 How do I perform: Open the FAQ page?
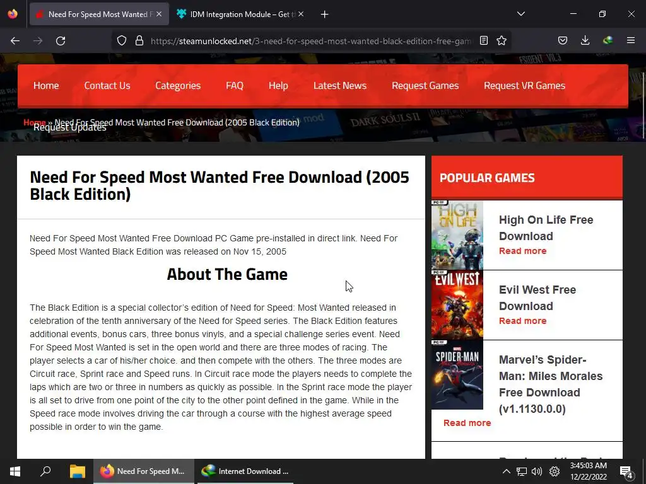[235, 86]
